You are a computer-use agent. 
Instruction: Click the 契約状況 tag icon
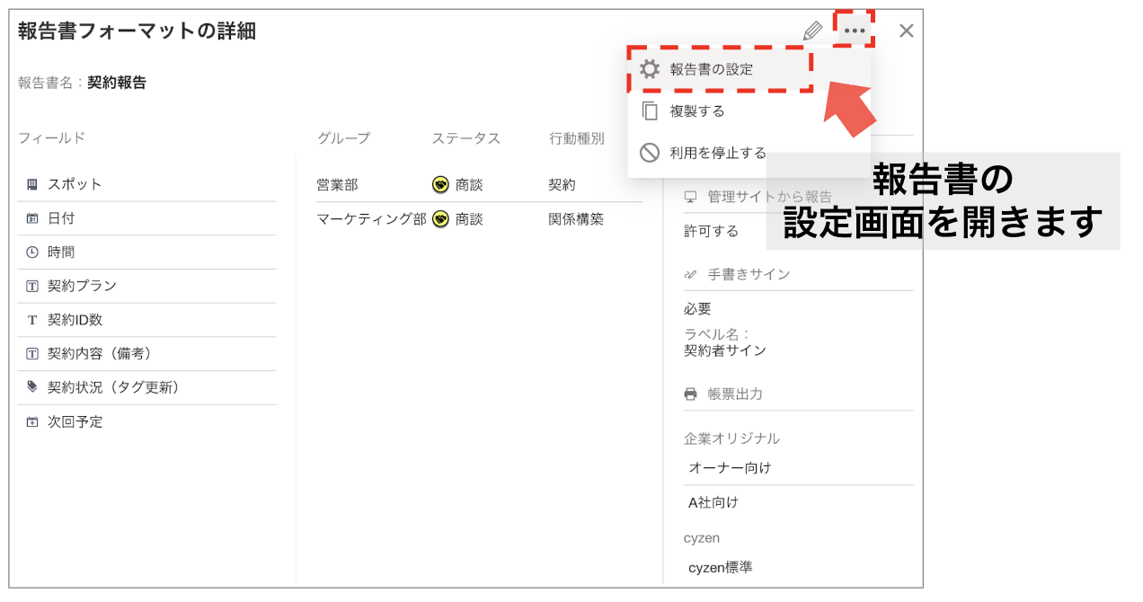coord(32,387)
